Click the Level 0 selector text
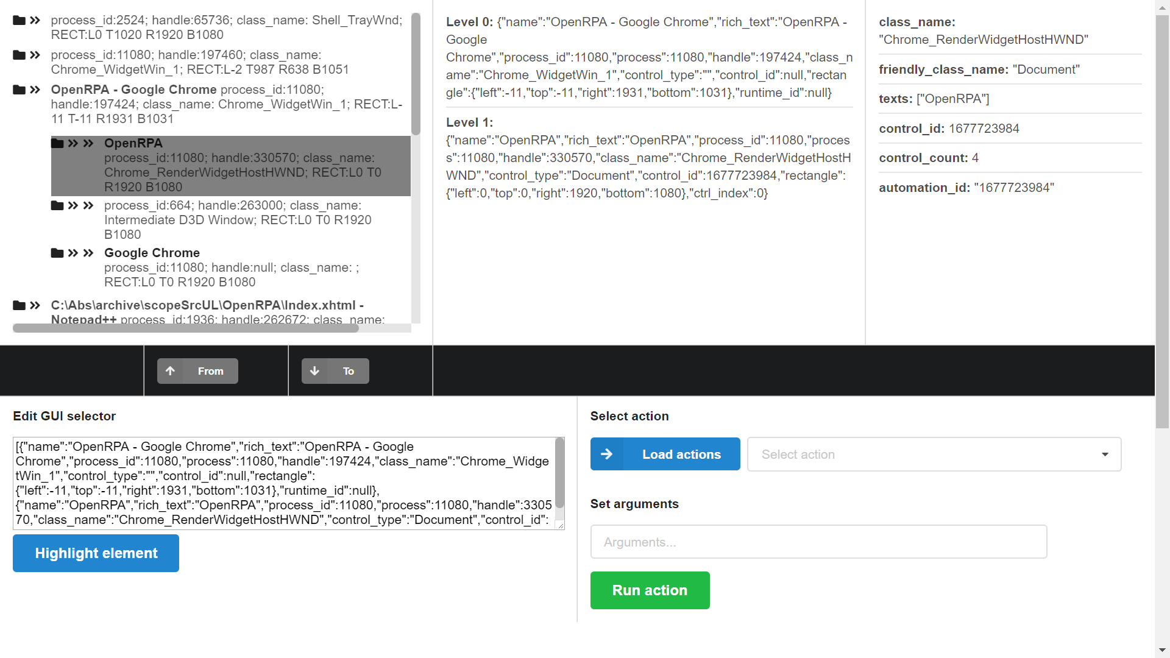 pyautogui.click(x=649, y=57)
